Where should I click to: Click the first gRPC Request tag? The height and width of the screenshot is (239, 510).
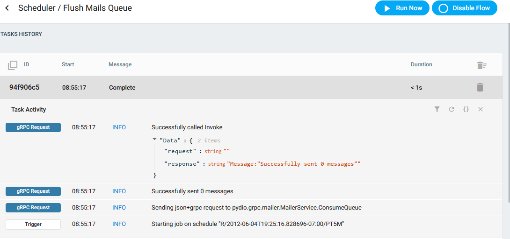pyautogui.click(x=33, y=127)
